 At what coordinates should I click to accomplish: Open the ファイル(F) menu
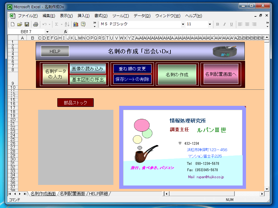coord(28,16)
